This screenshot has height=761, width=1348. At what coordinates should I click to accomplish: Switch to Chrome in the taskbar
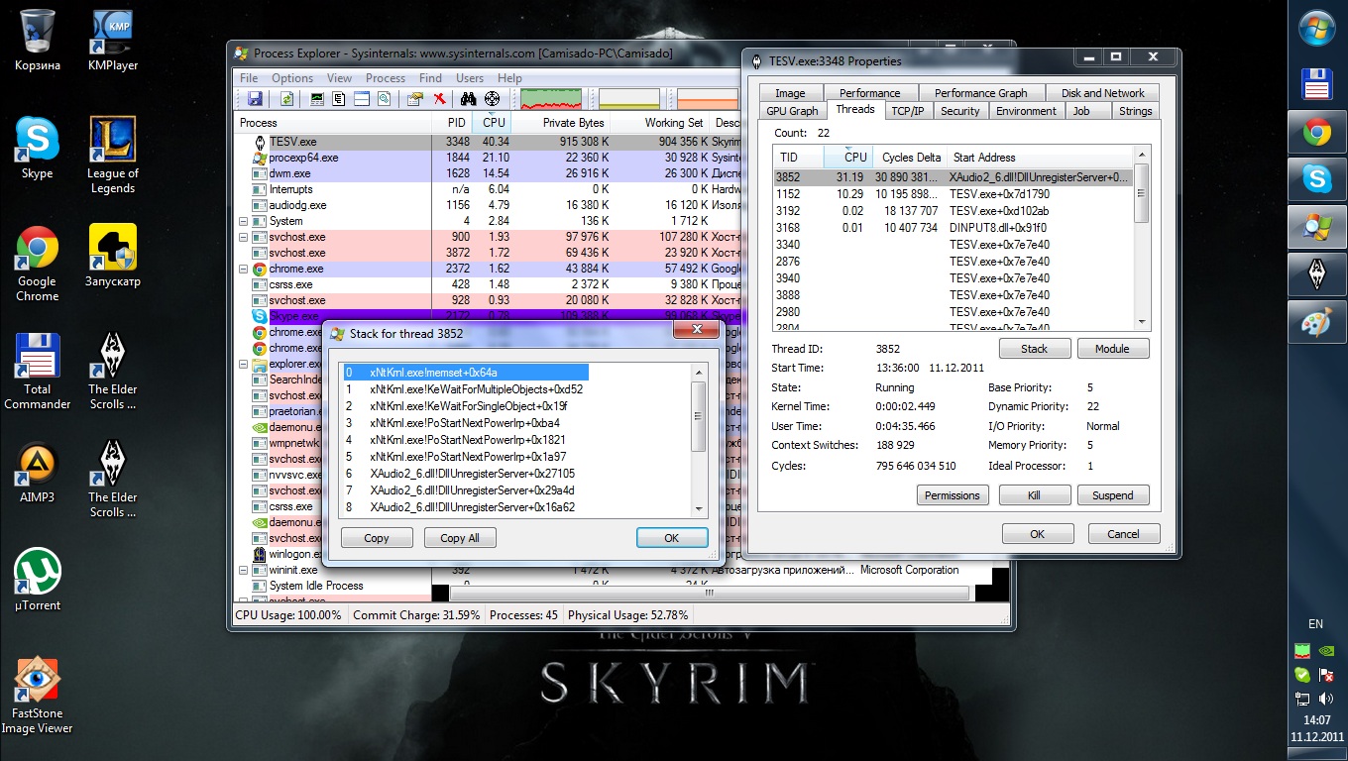coord(1317,132)
